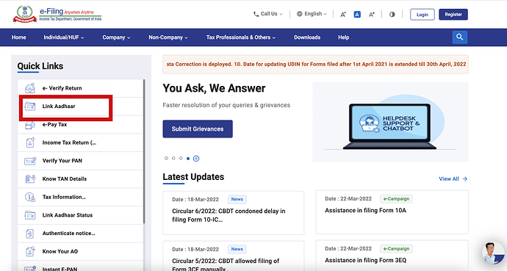The width and height of the screenshot is (507, 271).
Task: Click the e-Filing portal logo
Action: tap(57, 15)
